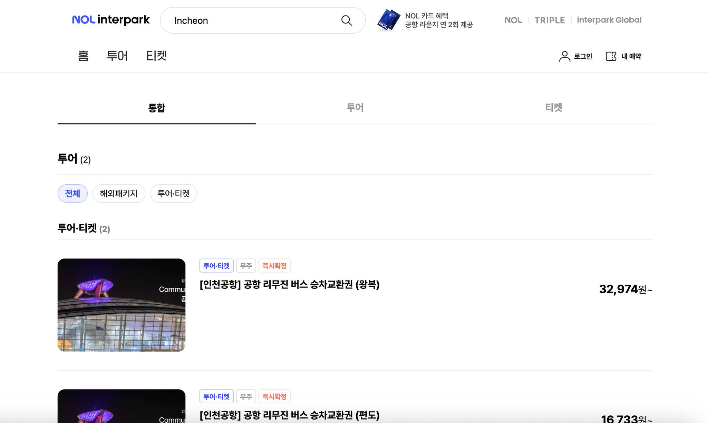
Task: Select the 투어·티켓 filter chip
Action: tap(173, 194)
